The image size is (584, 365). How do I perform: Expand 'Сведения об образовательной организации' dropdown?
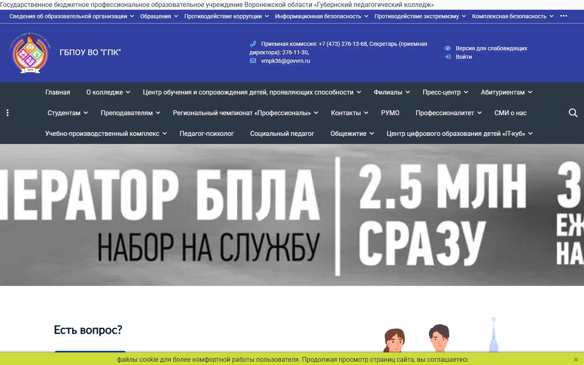coord(71,16)
